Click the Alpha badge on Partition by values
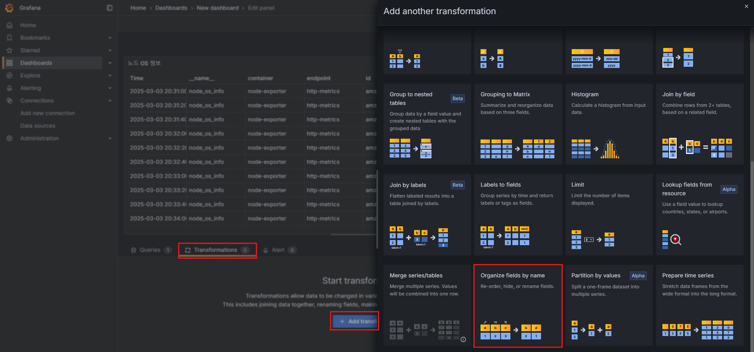The image size is (754, 352). coord(638,276)
